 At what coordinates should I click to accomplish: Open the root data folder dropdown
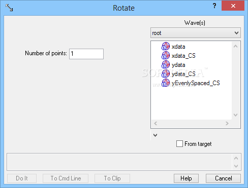point(196,33)
